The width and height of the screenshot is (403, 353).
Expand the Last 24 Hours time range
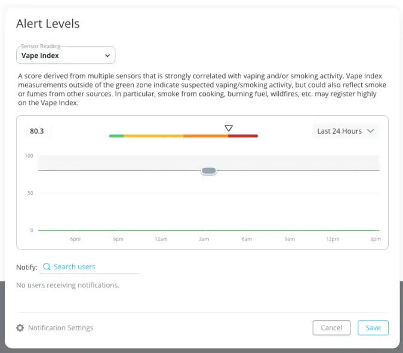(x=345, y=131)
